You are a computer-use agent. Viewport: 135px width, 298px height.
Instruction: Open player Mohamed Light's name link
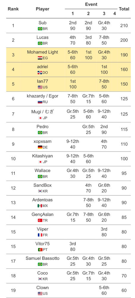(x=43, y=52)
